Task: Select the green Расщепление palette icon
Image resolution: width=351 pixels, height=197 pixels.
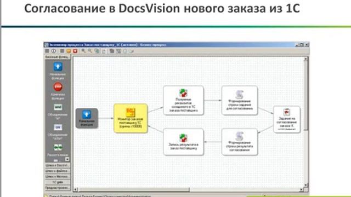Action: (58, 147)
